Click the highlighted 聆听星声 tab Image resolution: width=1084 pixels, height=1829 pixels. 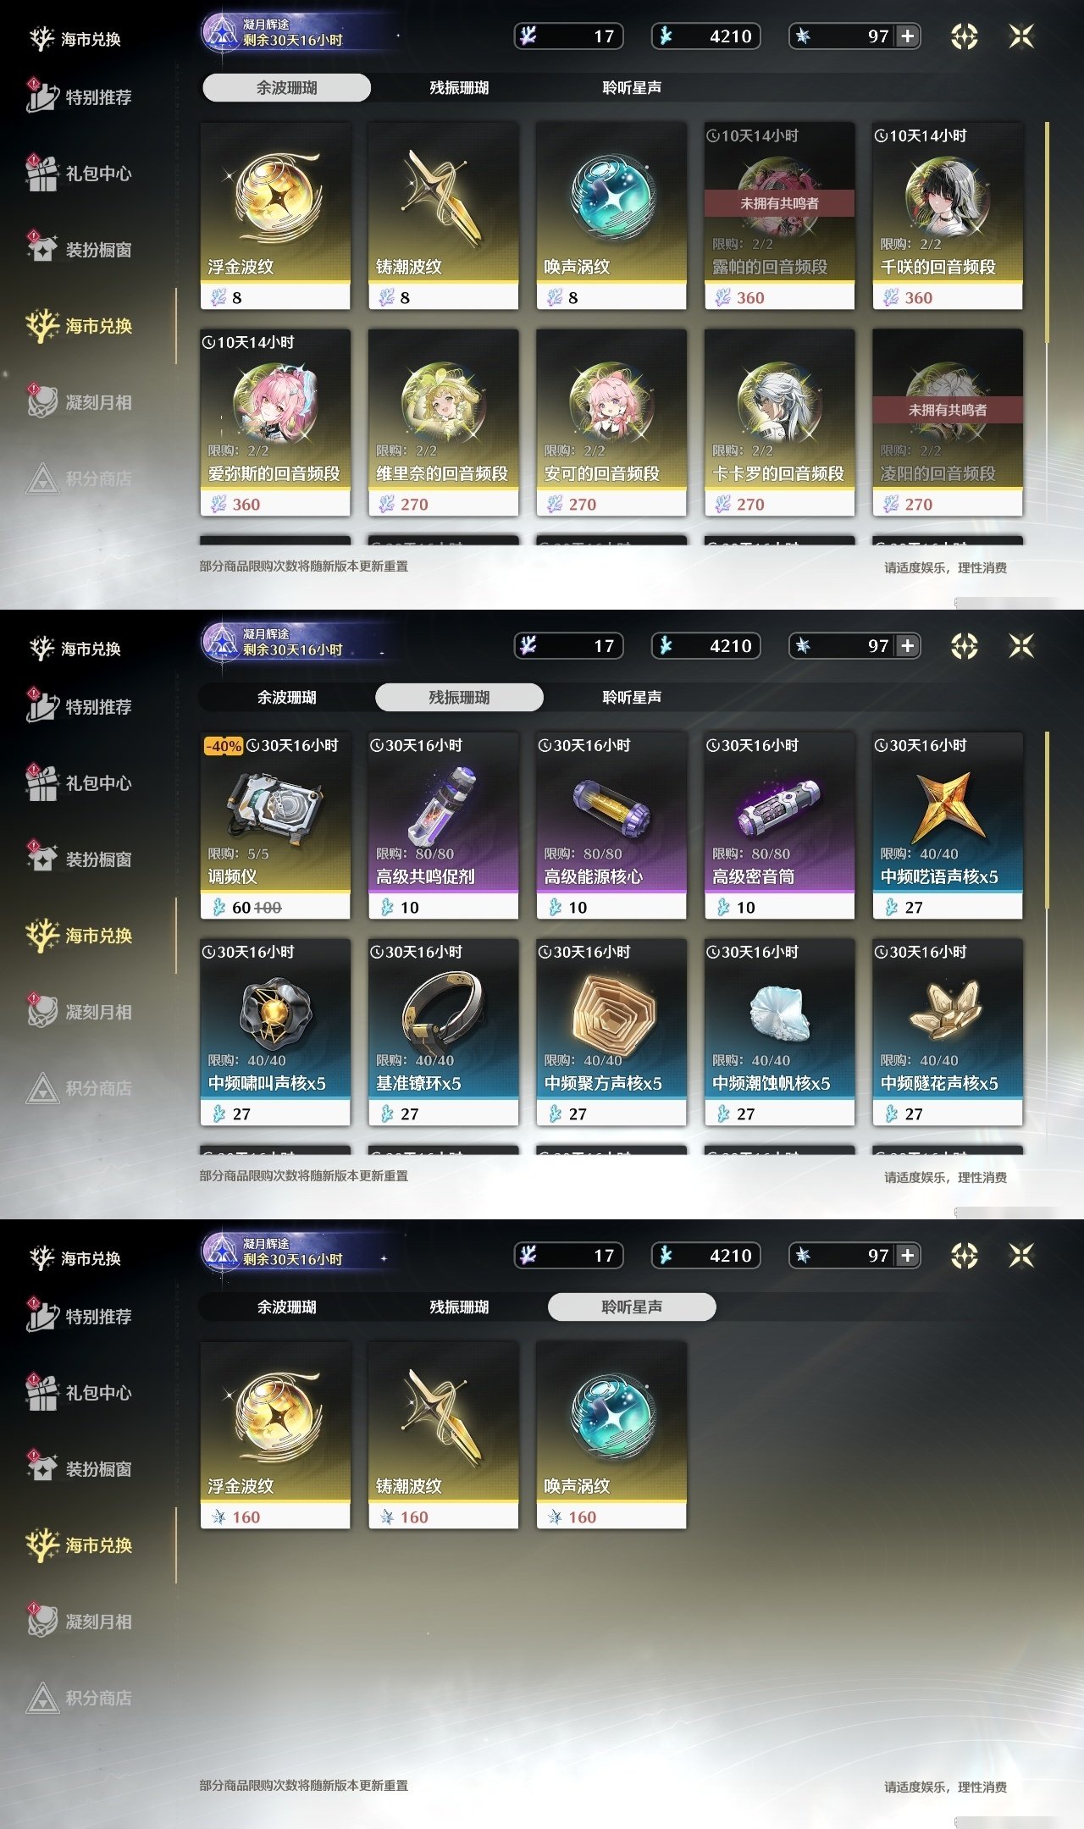632,1307
